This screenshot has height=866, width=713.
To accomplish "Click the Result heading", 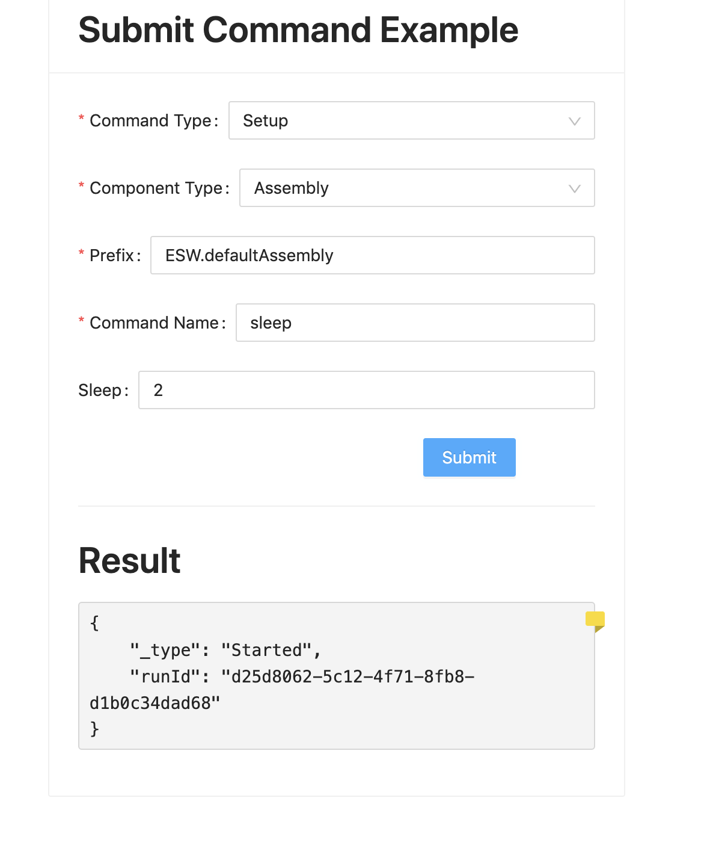I will (129, 560).
